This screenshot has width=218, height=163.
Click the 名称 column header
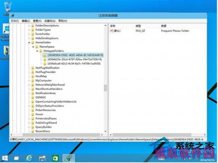point(112,26)
